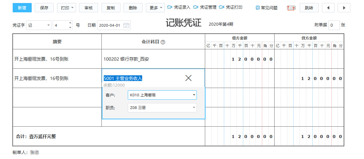Viewport: 364px width, 159px height.
Task: Click video icon beside 凭证录入
Action: pos(170,7)
